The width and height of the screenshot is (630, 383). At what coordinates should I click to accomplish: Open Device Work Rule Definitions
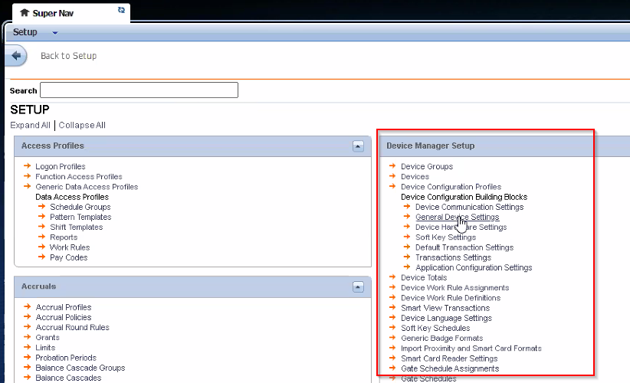tap(450, 298)
